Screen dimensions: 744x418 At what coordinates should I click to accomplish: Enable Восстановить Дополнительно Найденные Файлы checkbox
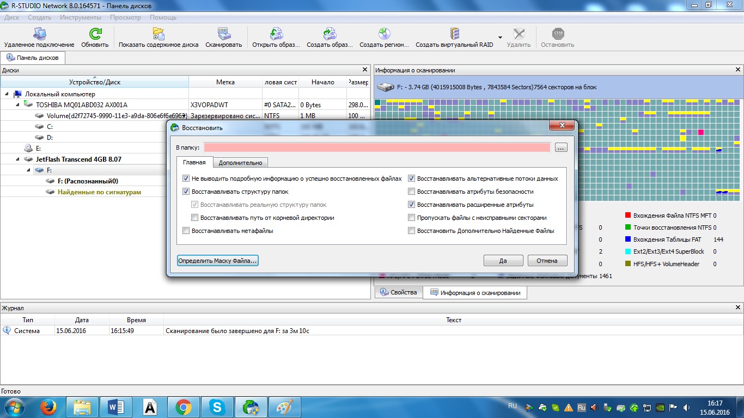pyautogui.click(x=412, y=231)
